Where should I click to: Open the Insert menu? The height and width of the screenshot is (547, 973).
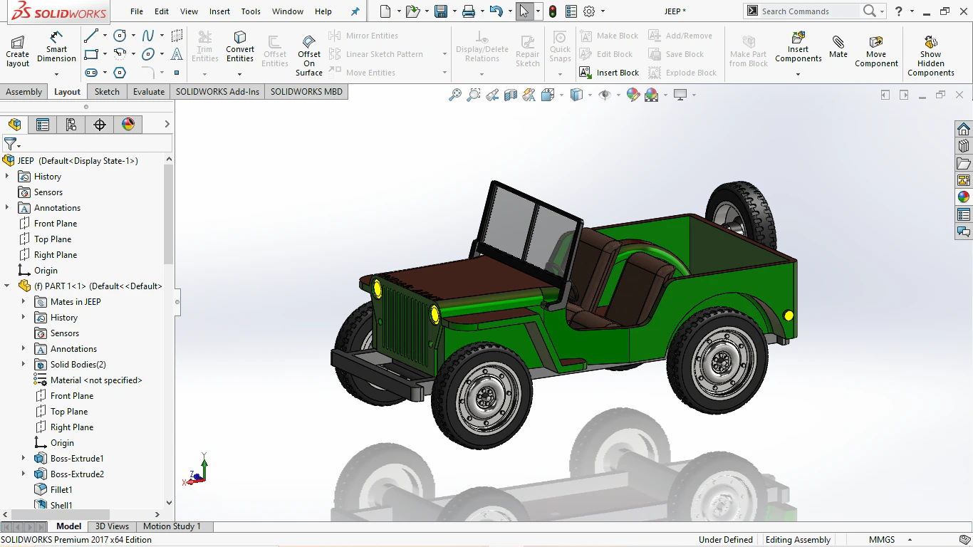(219, 11)
